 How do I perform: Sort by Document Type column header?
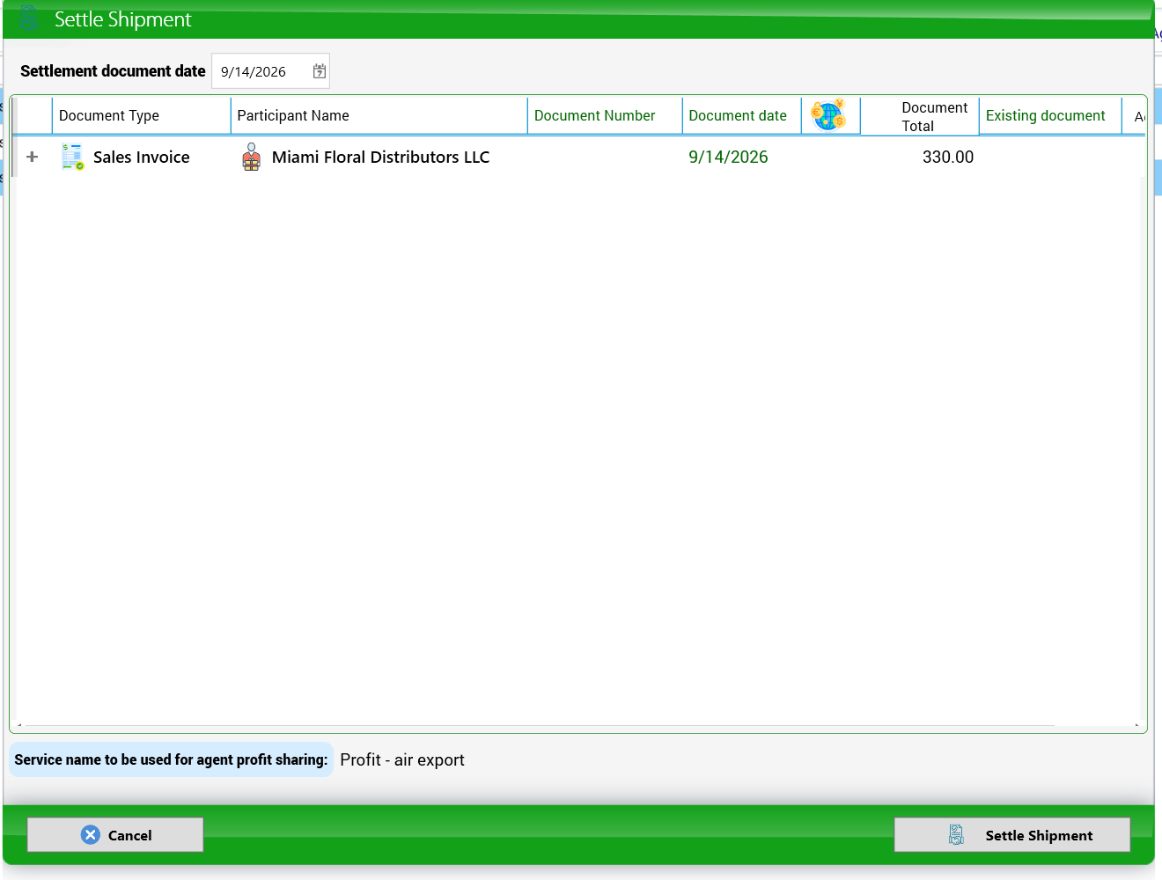pyautogui.click(x=141, y=115)
